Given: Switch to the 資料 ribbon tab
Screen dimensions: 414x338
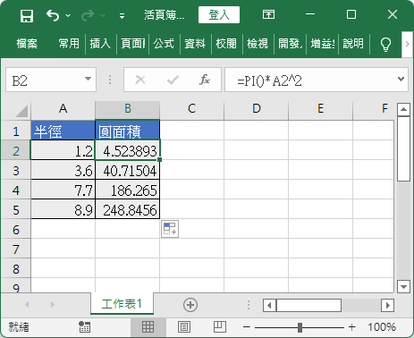Looking at the screenshot, I should coord(195,44).
